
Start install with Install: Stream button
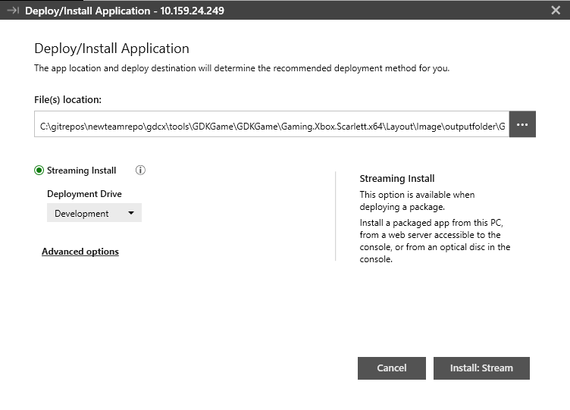[481, 368]
